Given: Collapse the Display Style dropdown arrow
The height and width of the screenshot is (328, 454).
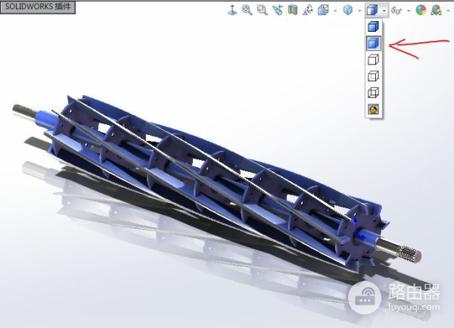Looking at the screenshot, I should tap(384, 10).
